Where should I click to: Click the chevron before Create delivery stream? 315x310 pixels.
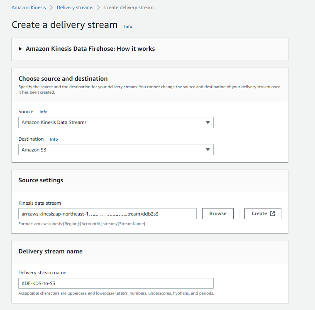pos(99,7)
